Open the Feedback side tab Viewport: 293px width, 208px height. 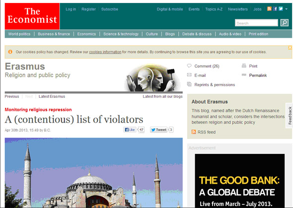pyautogui.click(x=290, y=115)
